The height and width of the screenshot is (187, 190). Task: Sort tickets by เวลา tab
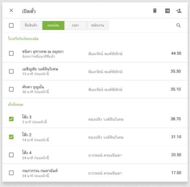click(x=76, y=26)
